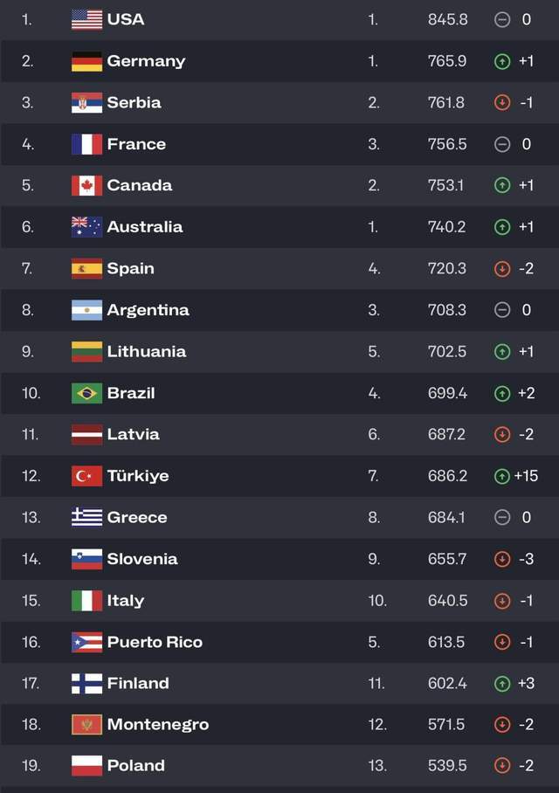The height and width of the screenshot is (793, 559).
Task: Click the Germany flag icon
Action: click(86, 61)
